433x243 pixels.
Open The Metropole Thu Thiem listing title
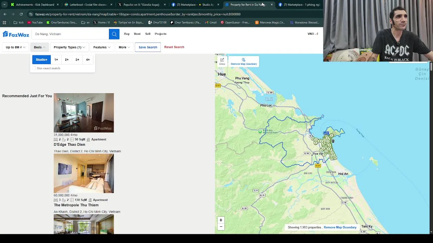(76, 205)
